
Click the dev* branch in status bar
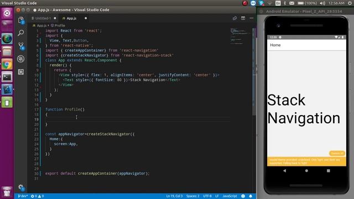pos(23,196)
